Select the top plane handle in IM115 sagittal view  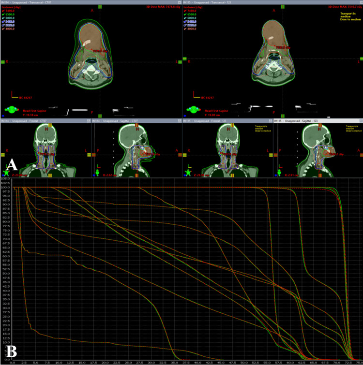320,125
